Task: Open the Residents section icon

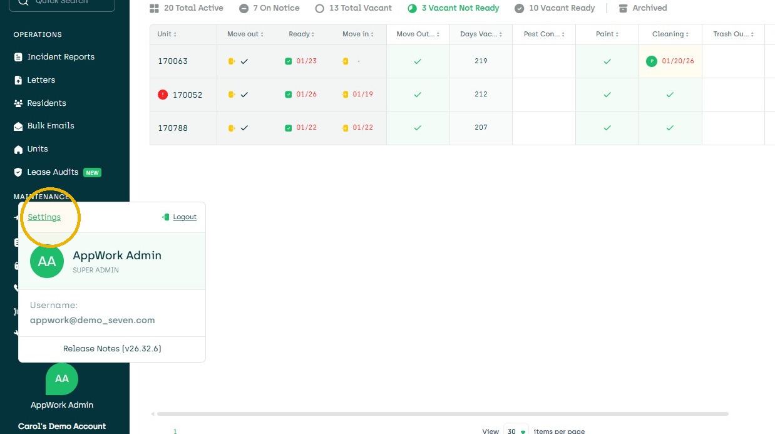Action: [x=18, y=103]
